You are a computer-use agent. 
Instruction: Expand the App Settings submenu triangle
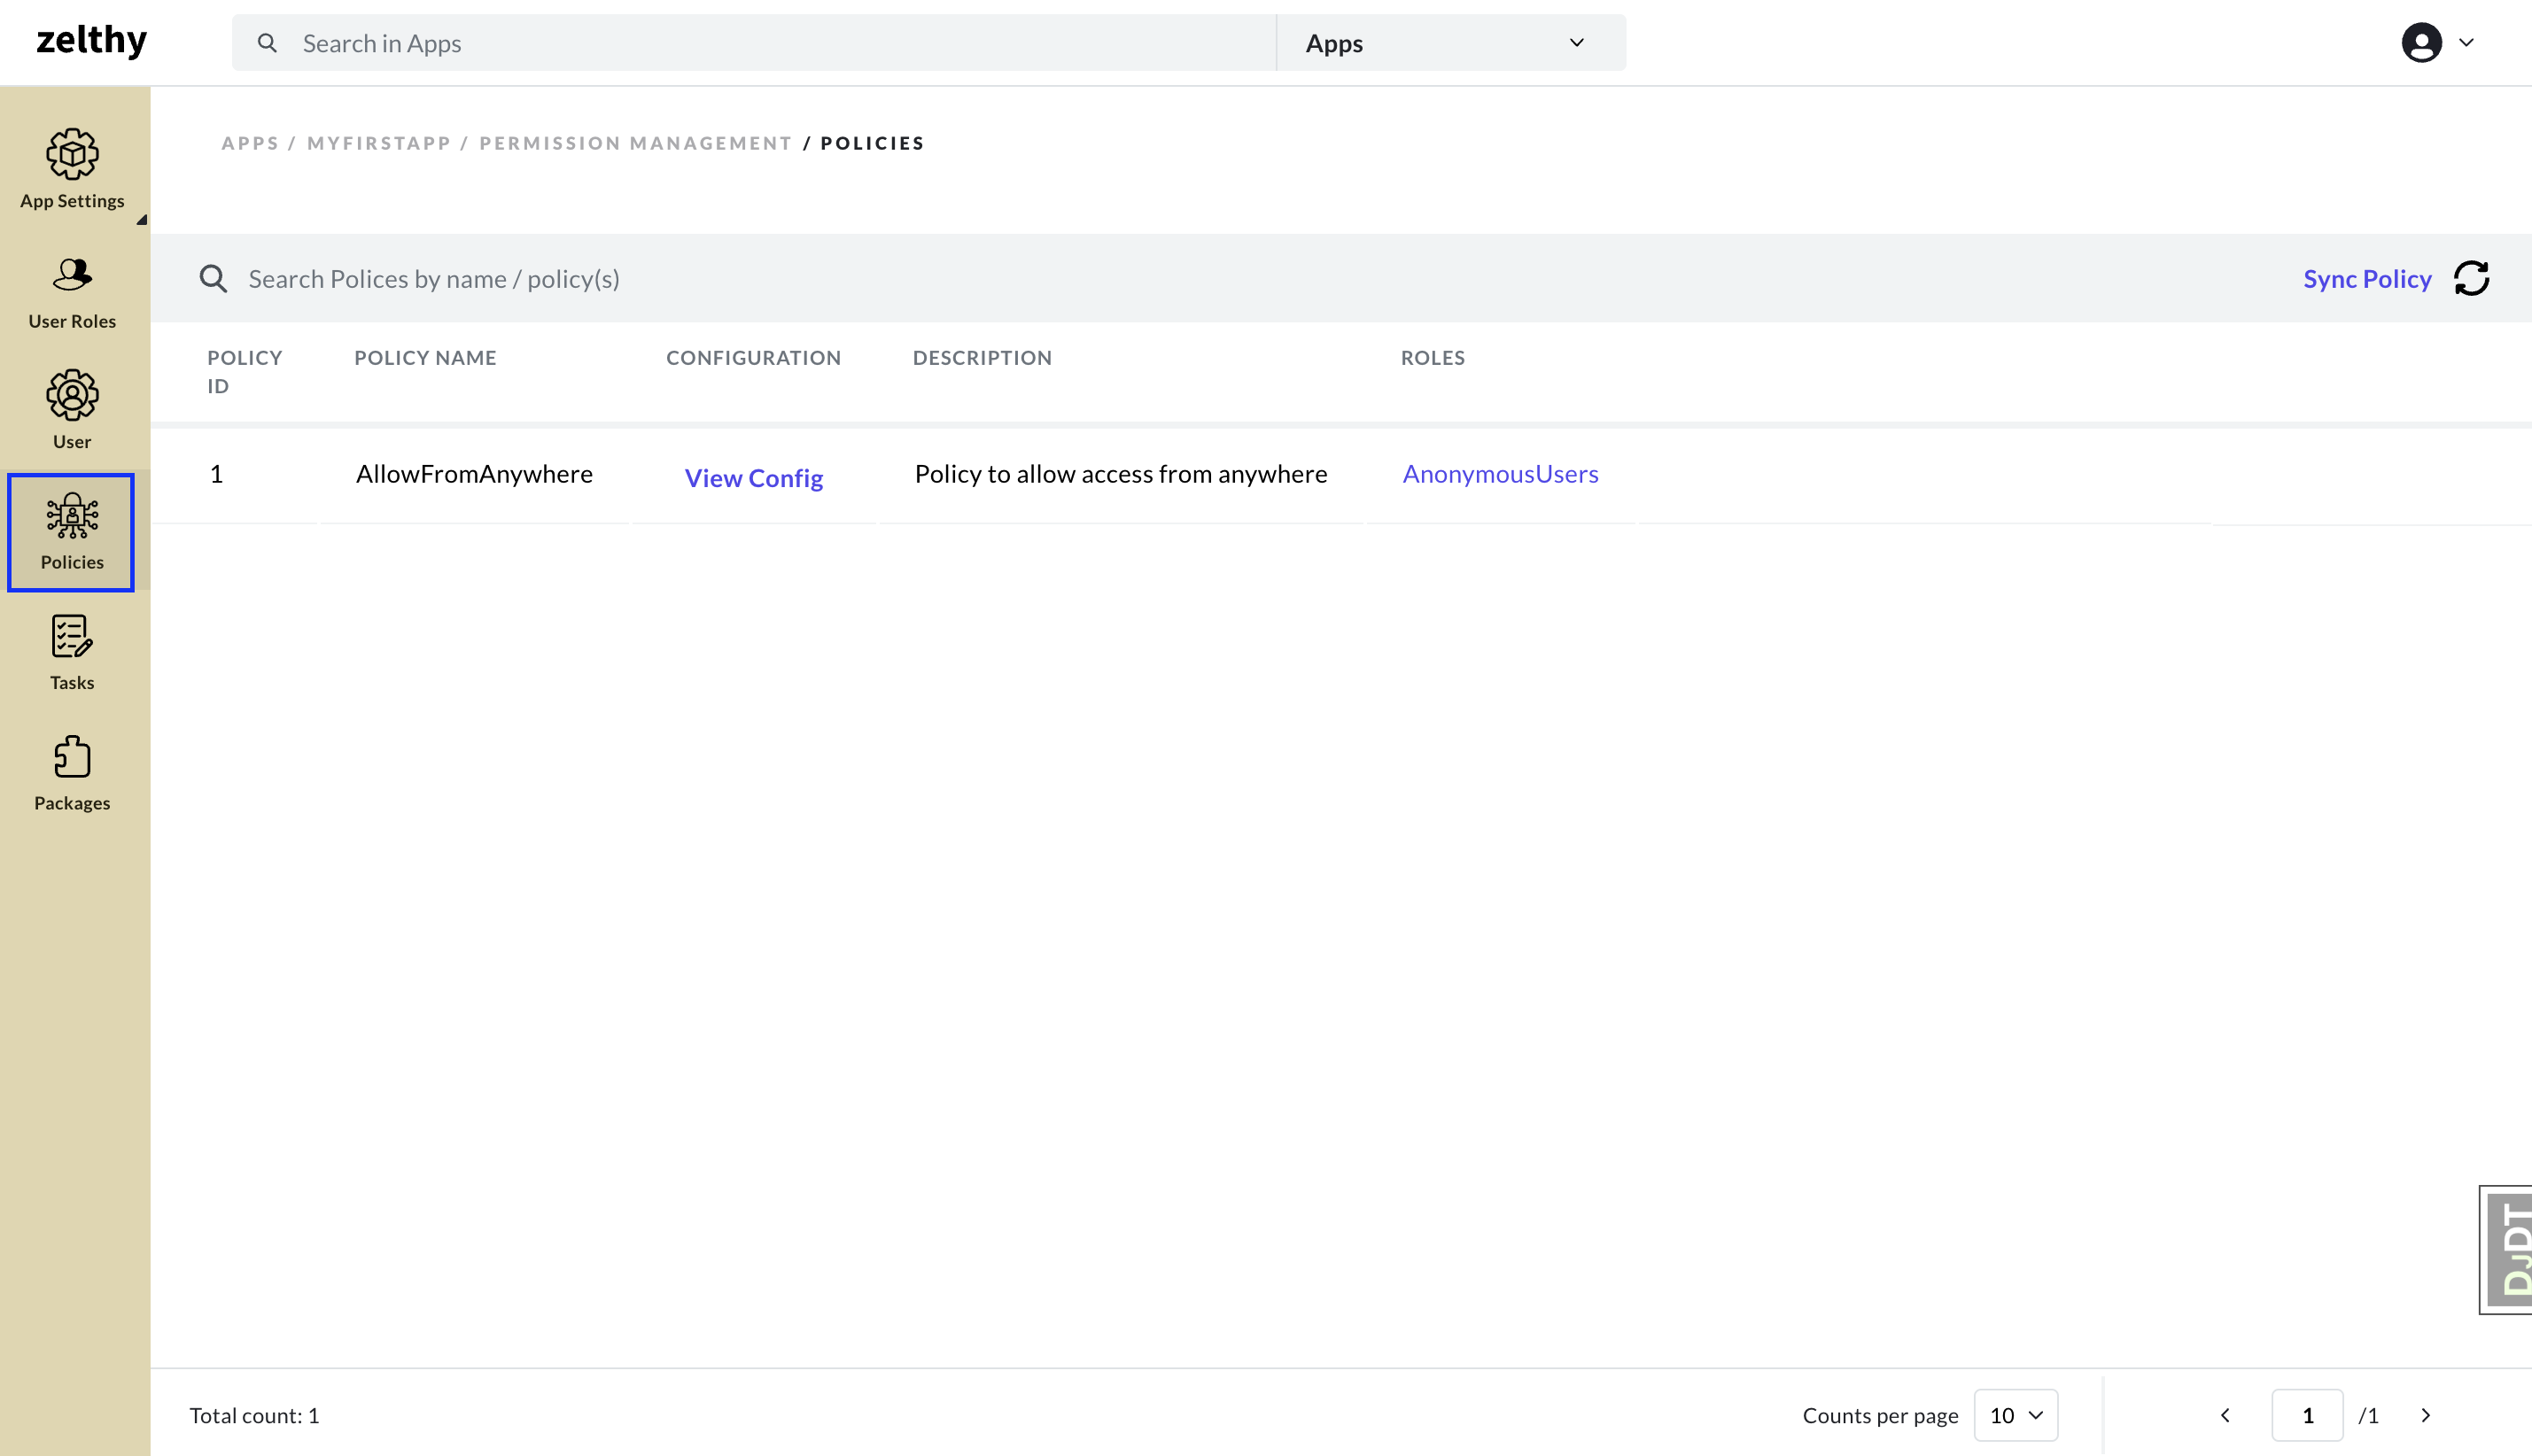point(142,219)
